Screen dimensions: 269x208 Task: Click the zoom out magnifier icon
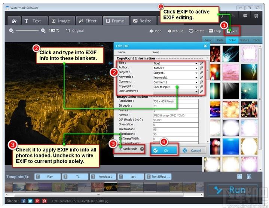click(x=12, y=31)
